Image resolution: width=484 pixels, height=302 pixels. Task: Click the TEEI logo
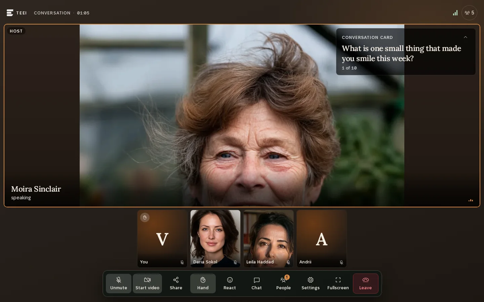[x=16, y=13]
